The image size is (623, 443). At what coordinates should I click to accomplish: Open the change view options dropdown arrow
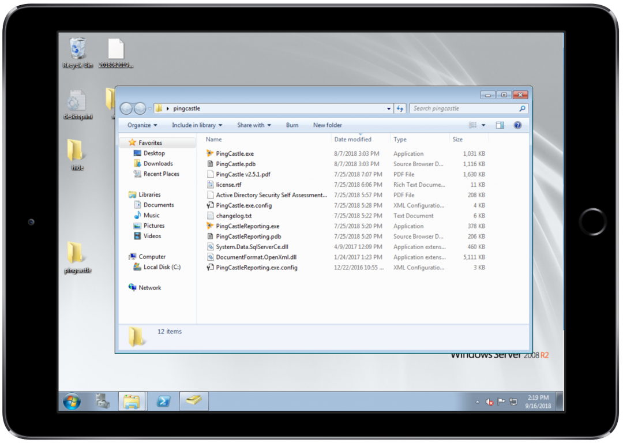point(483,125)
